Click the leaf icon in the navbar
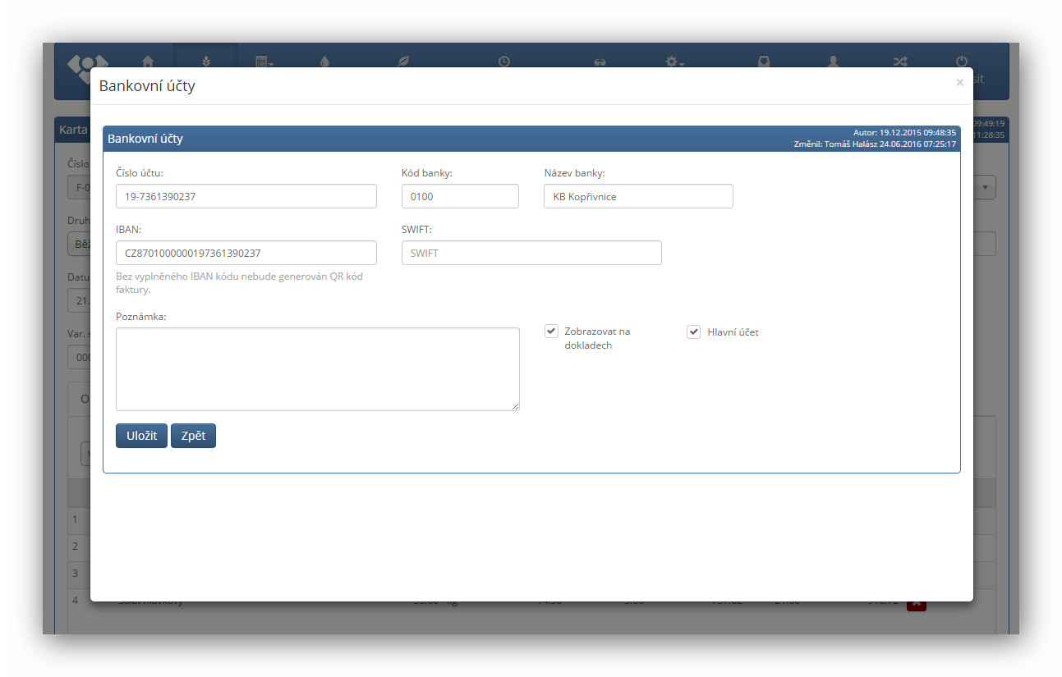This screenshot has height=677, width=1062. click(x=402, y=62)
